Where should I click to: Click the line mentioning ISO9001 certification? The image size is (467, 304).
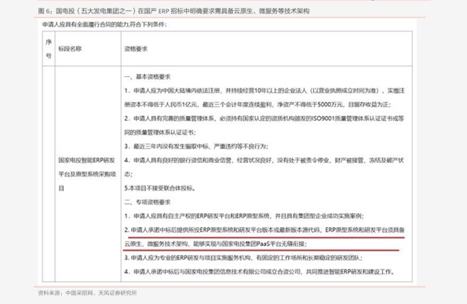(x=265, y=118)
